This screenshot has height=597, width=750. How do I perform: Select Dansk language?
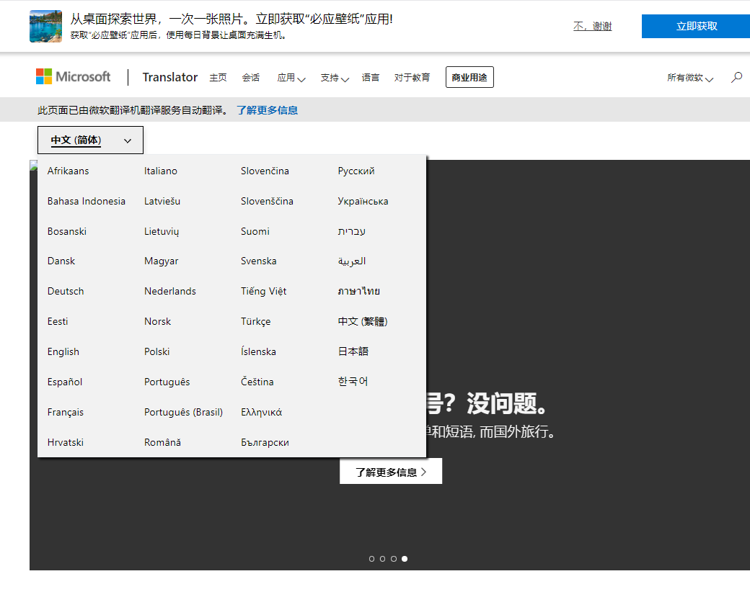61,261
